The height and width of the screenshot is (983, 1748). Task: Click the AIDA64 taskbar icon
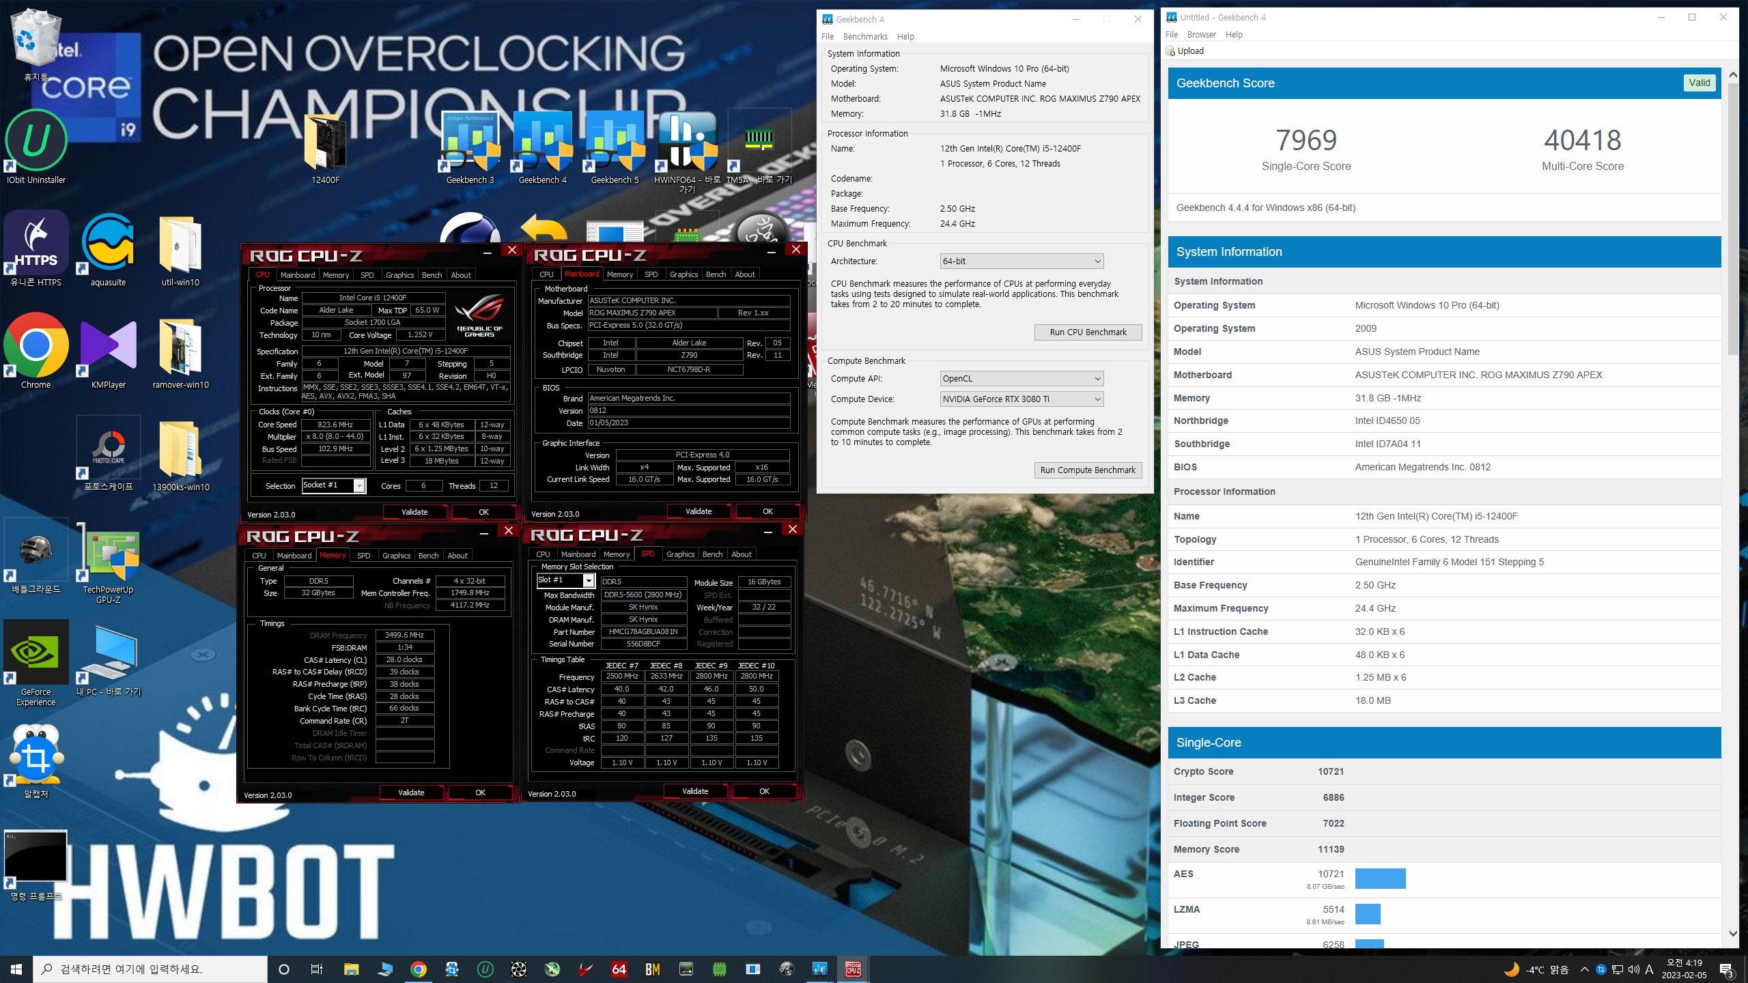coord(619,969)
